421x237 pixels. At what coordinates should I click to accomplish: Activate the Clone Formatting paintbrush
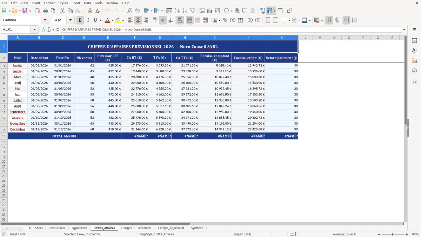click(90, 11)
